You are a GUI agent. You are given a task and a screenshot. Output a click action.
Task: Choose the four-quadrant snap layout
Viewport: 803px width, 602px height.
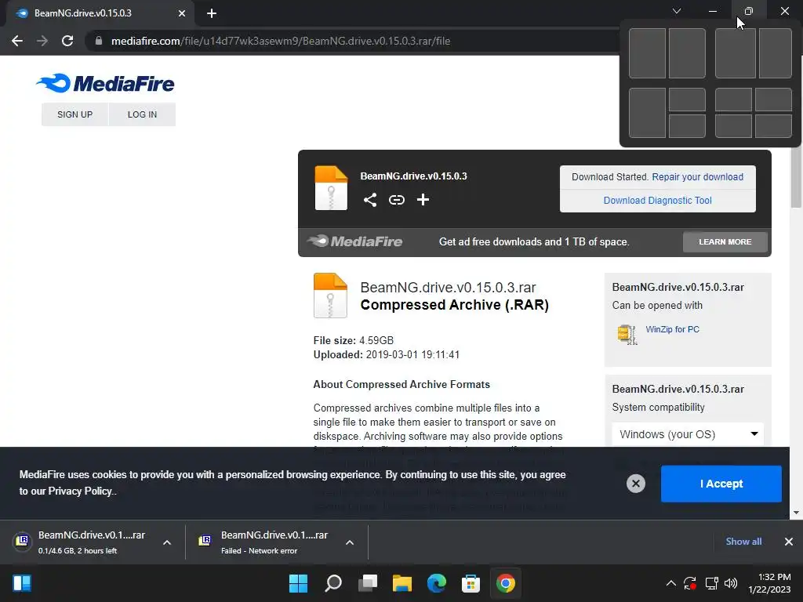(754, 113)
